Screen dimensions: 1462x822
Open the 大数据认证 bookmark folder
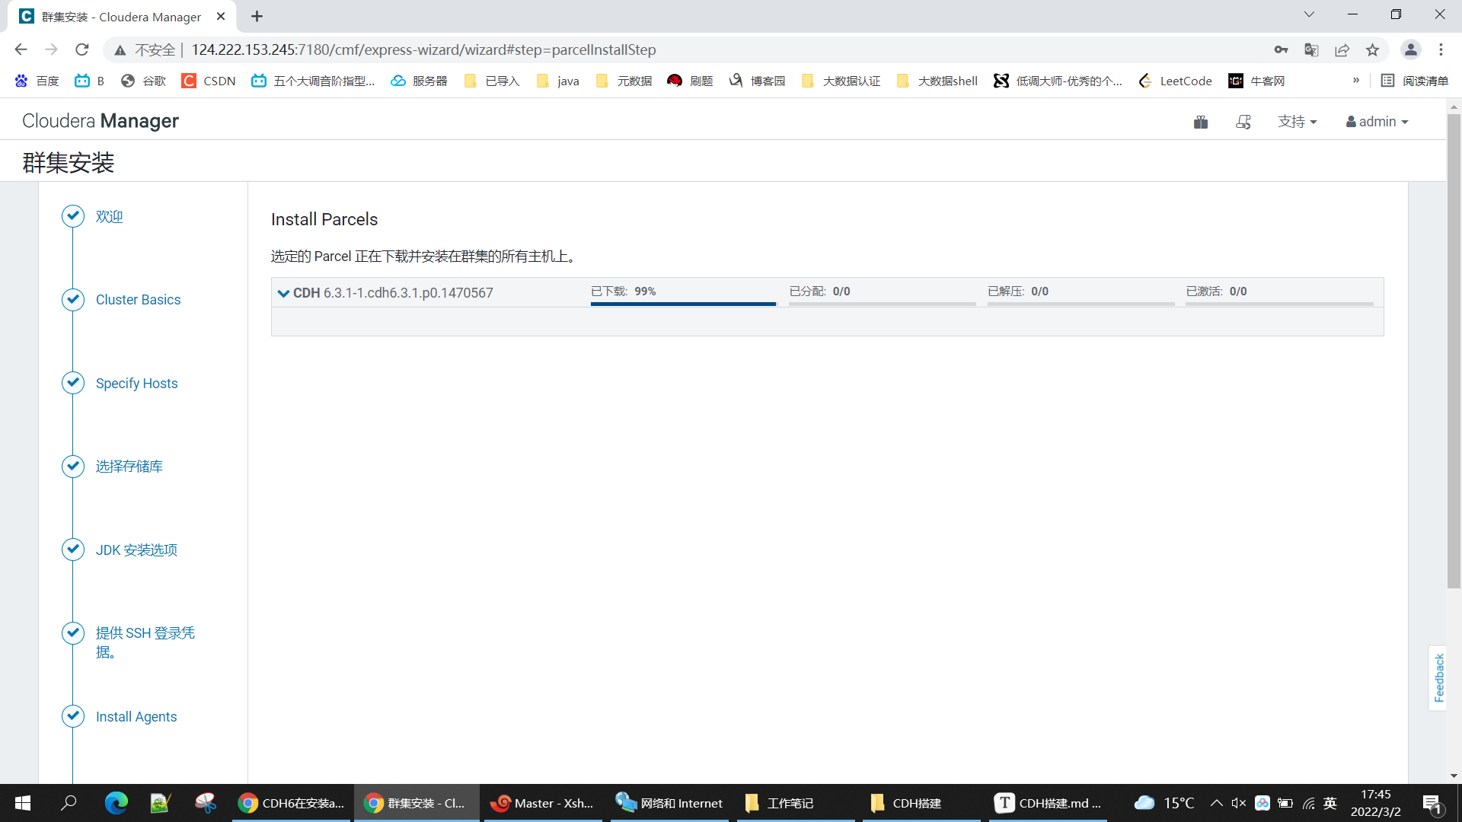[841, 81]
